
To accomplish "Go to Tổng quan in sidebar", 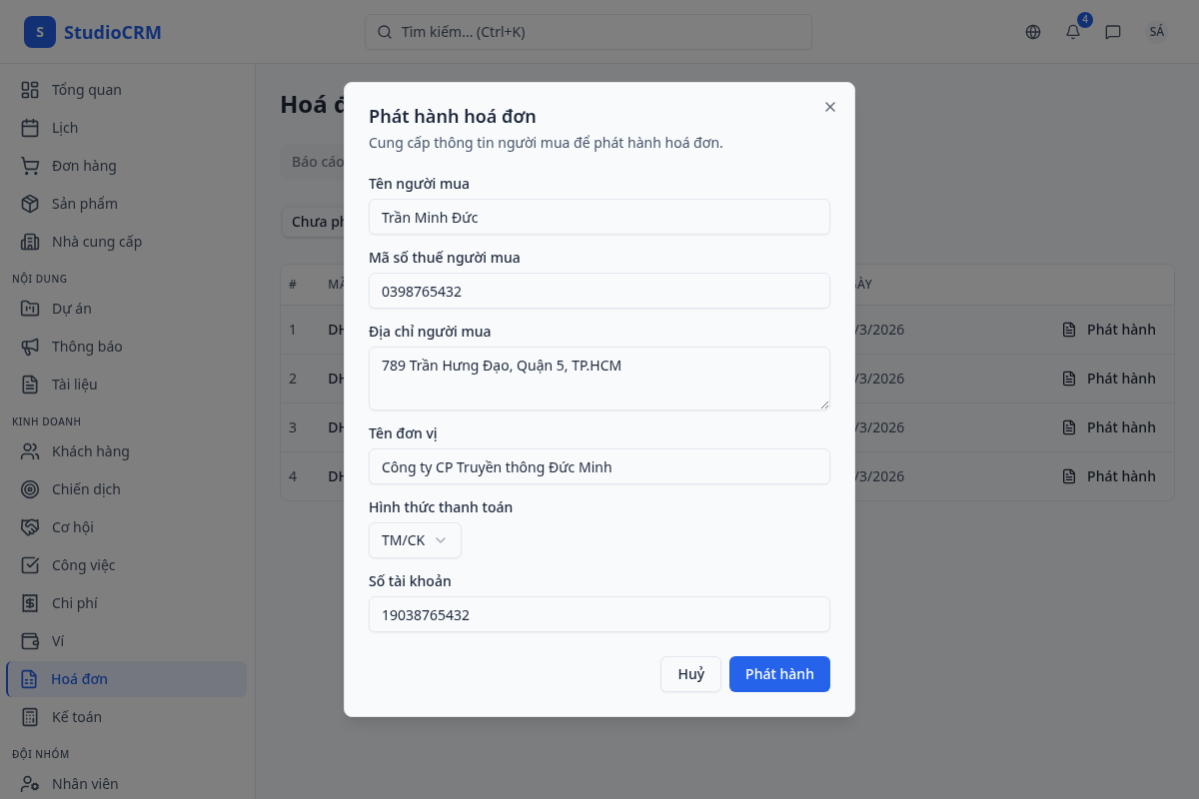I will 86,90.
